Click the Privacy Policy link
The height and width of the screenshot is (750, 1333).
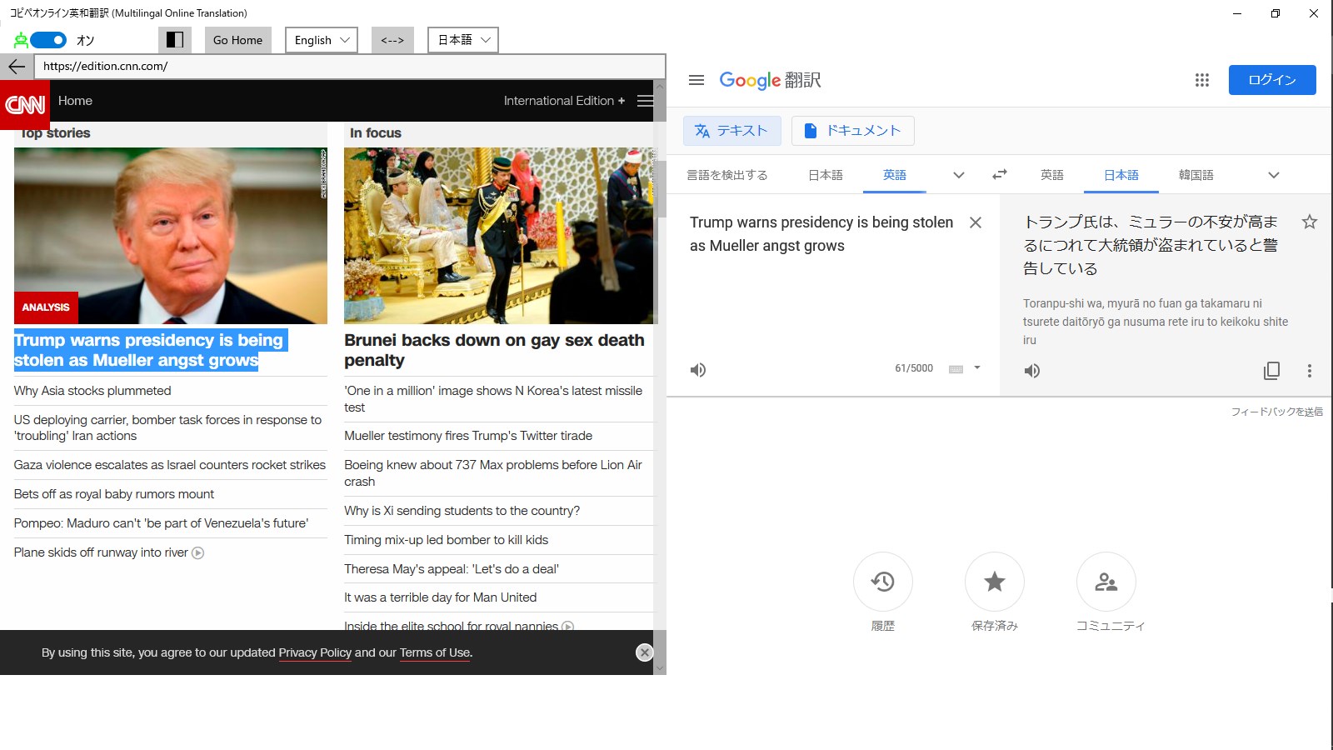(x=315, y=652)
